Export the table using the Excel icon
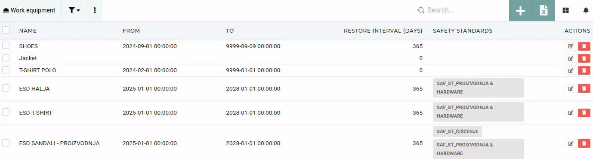593x161 pixels. point(544,10)
